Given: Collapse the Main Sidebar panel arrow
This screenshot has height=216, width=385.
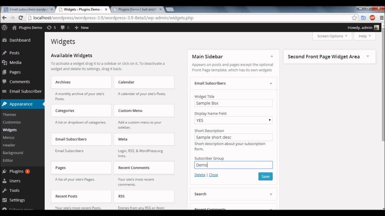Looking at the screenshot, I should 272,56.
